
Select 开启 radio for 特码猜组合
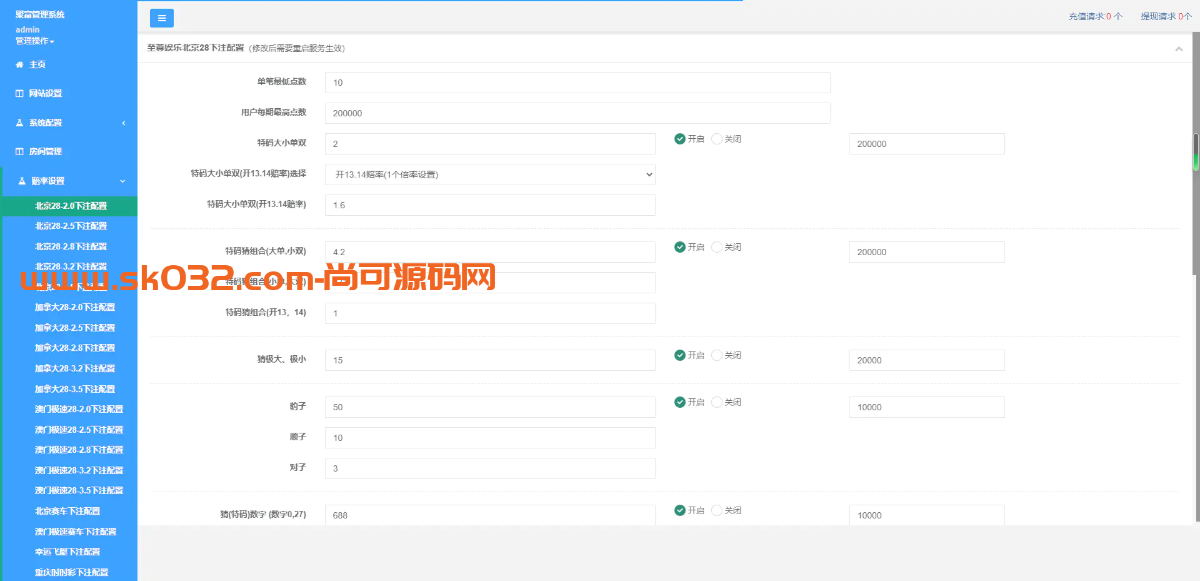[680, 247]
